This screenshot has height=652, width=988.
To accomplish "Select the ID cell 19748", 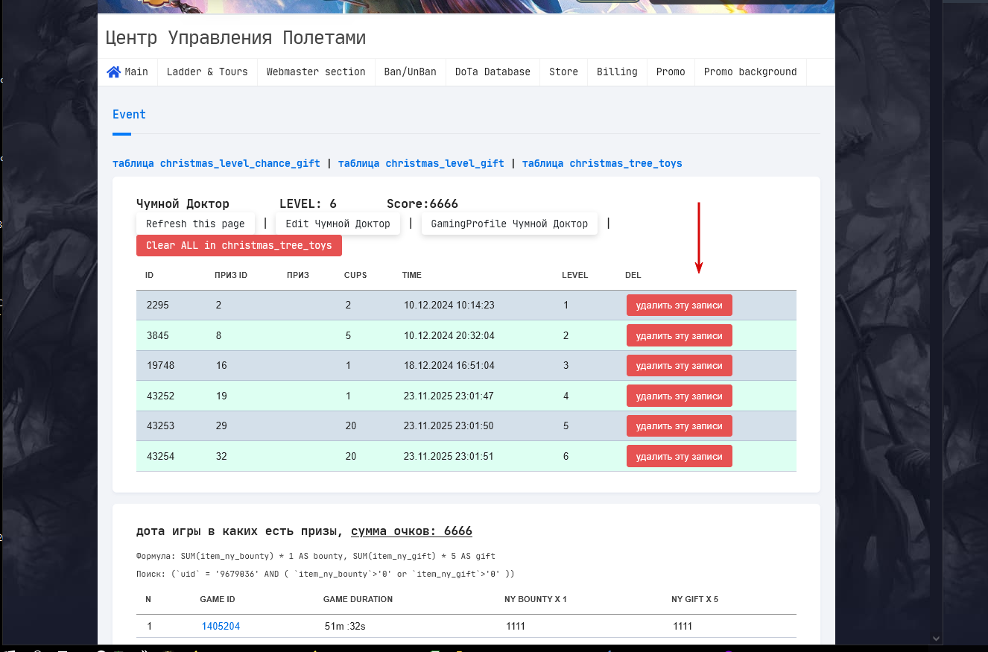I will point(161,366).
